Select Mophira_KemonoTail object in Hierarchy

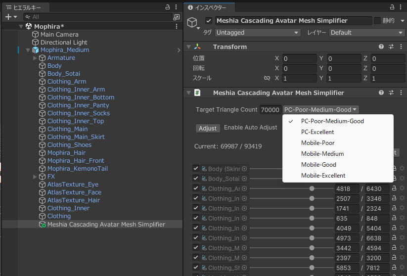(x=77, y=169)
